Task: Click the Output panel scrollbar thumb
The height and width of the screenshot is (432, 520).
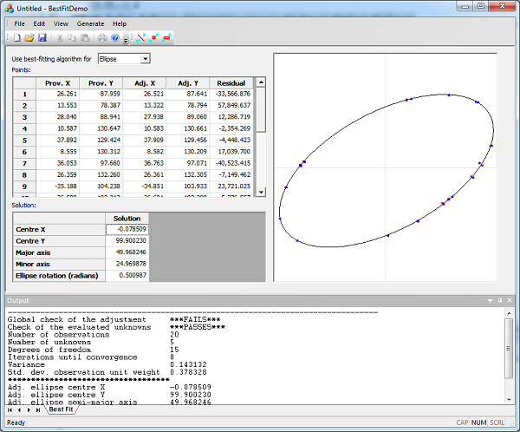Action: tap(509, 348)
